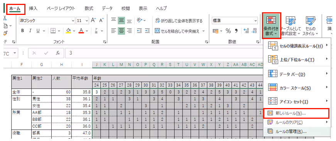336x141 pixels.
Task: Open the Name Box dropdown
Action: [x=15, y=53]
